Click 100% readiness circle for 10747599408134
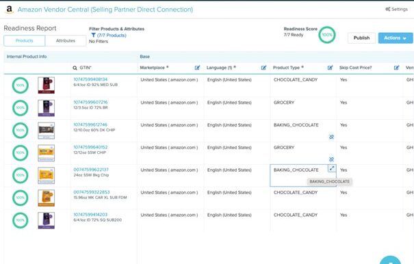The height and width of the screenshot is (264, 414). (x=21, y=85)
